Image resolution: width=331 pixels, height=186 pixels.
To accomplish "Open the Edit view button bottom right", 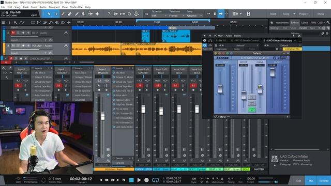I will 299,181.
